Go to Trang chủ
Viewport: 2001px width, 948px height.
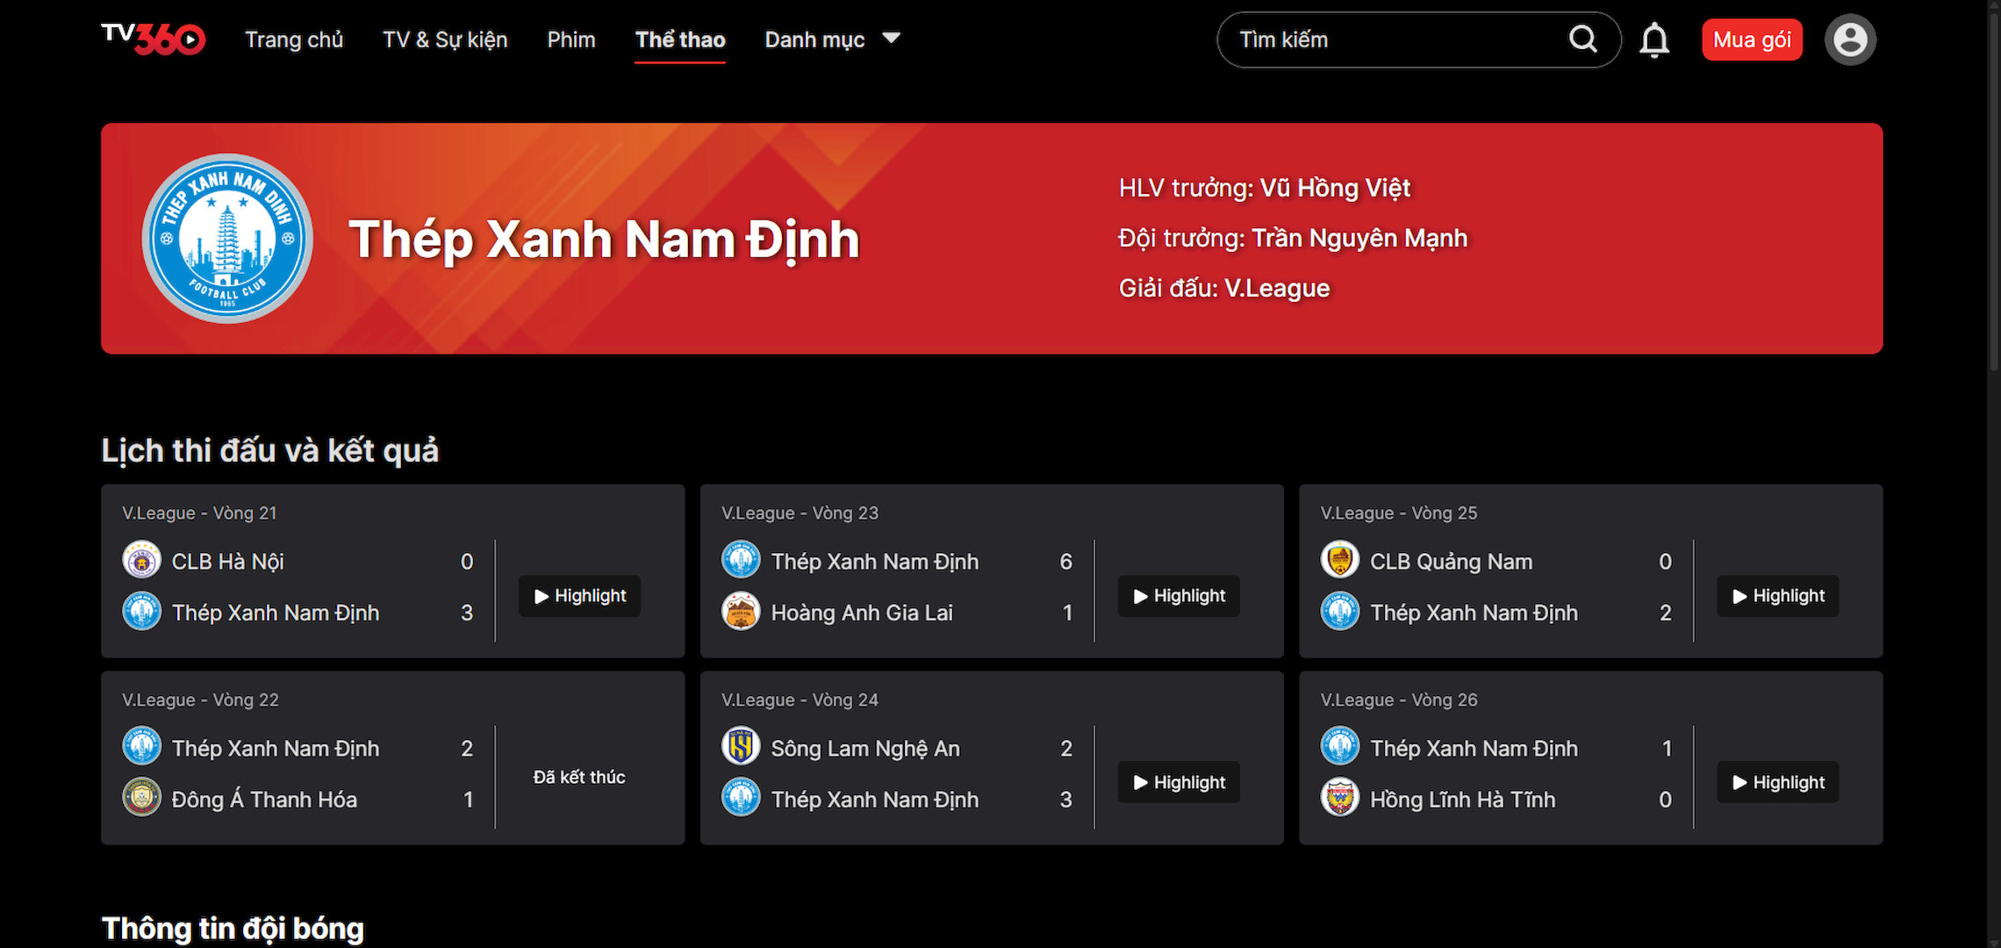pyautogui.click(x=294, y=39)
